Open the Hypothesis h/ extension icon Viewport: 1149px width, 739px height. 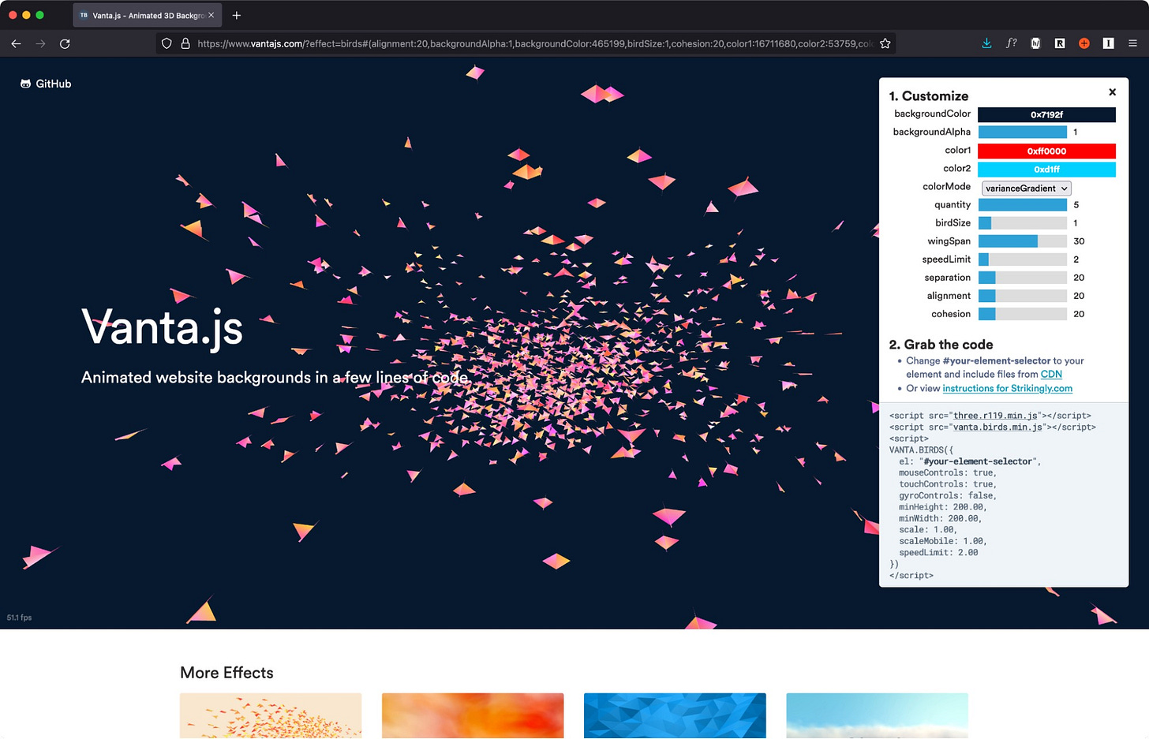1035,43
